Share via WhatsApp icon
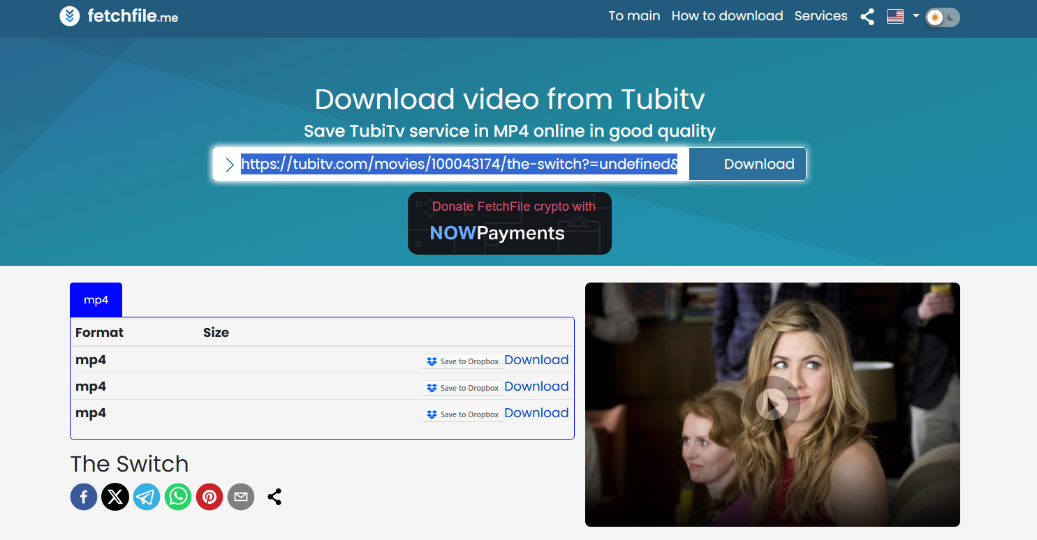 click(x=178, y=497)
